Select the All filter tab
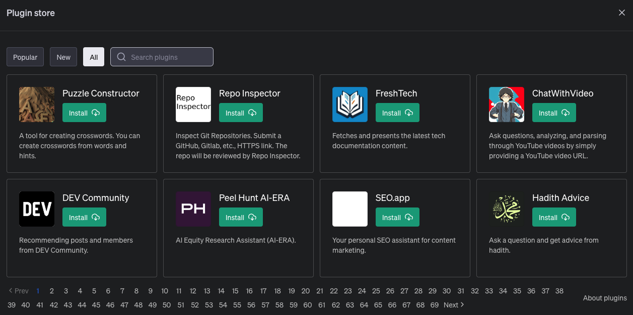This screenshot has width=633, height=315. click(94, 57)
